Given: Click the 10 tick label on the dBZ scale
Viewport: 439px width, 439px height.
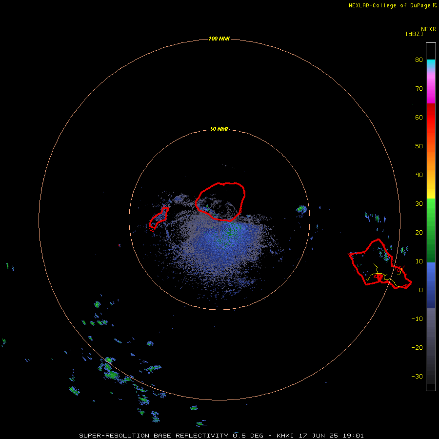Looking at the screenshot, I should pos(419,261).
